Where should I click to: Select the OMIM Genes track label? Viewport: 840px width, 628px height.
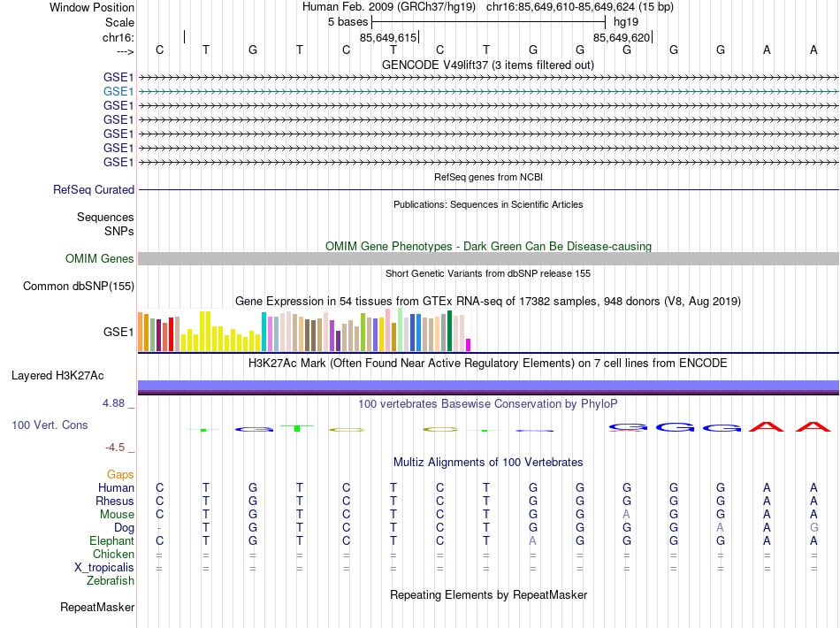pyautogui.click(x=99, y=259)
